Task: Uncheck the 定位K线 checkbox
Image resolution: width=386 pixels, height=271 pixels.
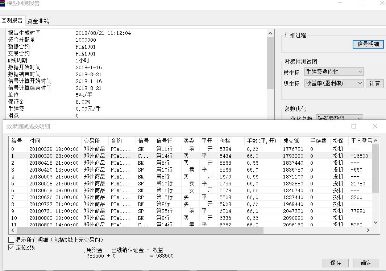Action: tap(12, 248)
